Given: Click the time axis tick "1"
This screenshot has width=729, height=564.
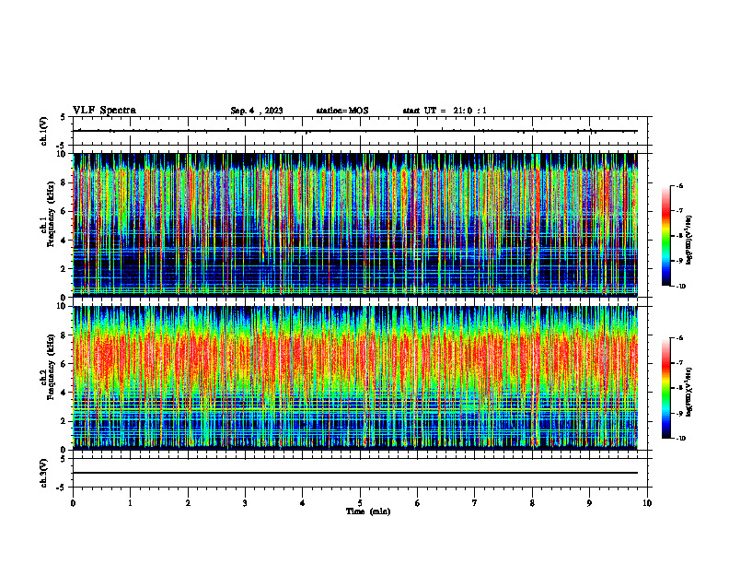Looking at the screenshot, I should point(130,503).
